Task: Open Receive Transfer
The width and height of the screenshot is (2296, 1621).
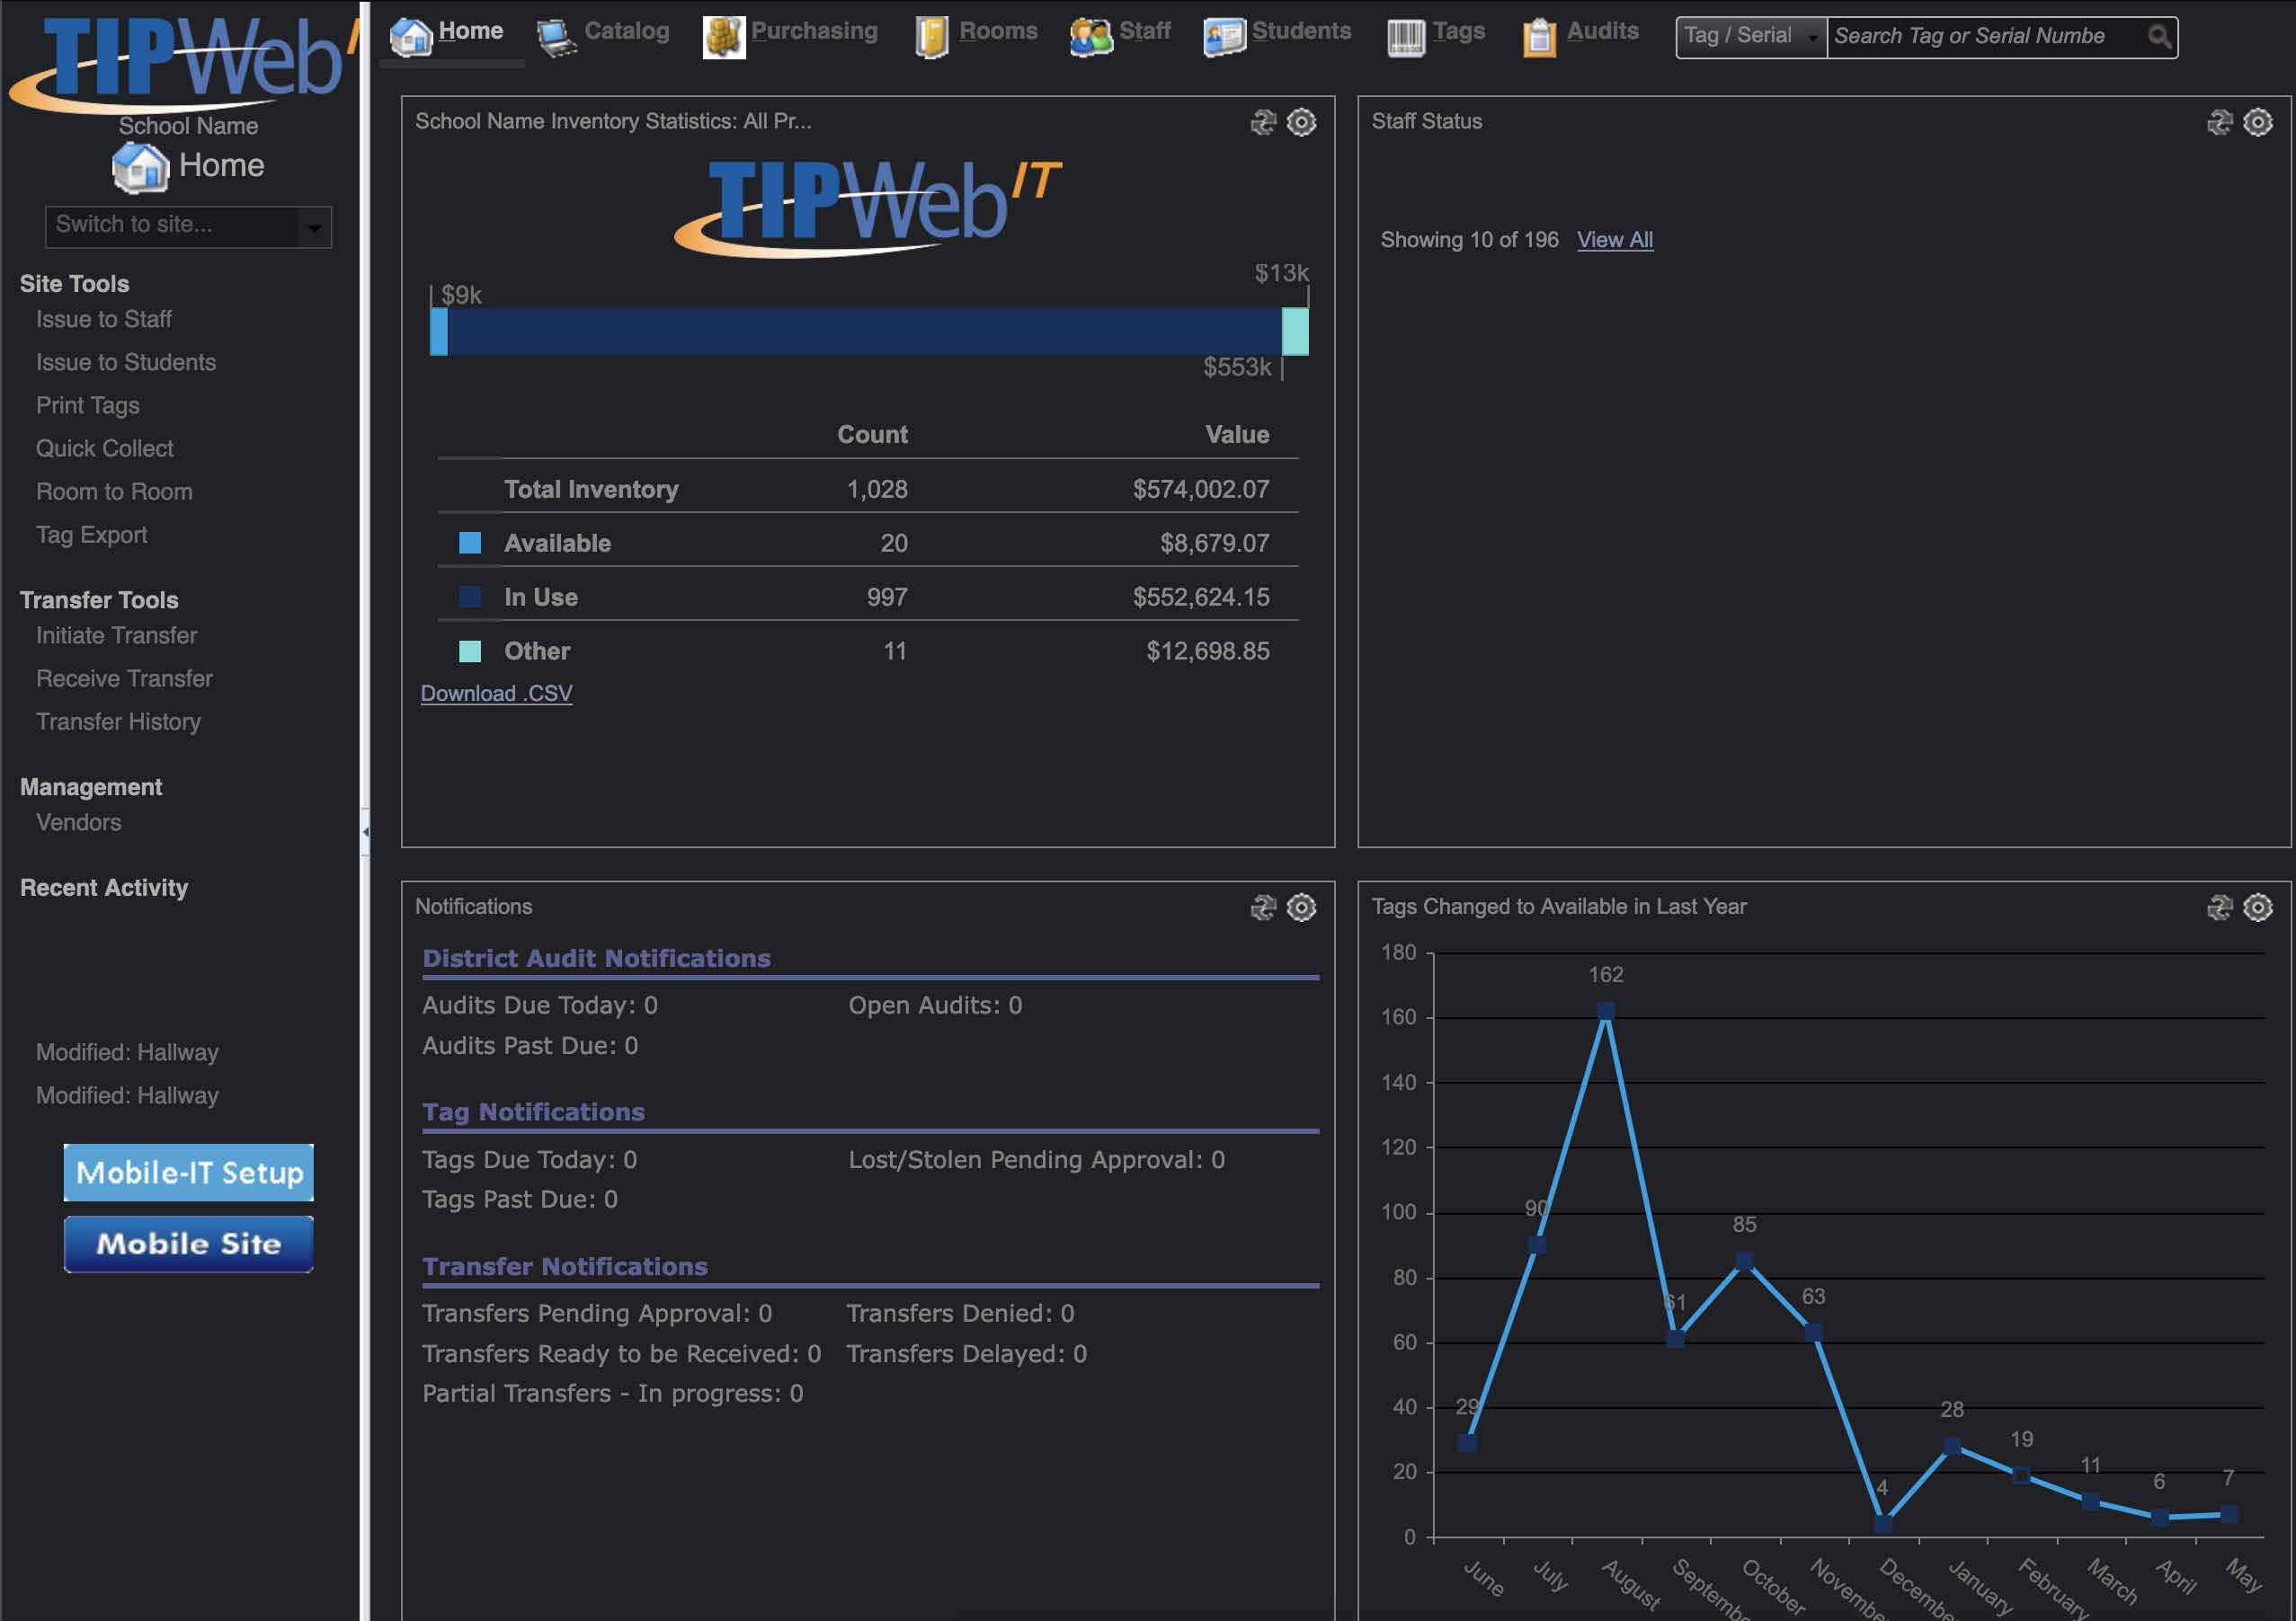Action: pyautogui.click(x=125, y=678)
